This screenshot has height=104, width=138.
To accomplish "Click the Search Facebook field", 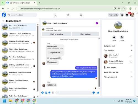I will coord(22,15).
